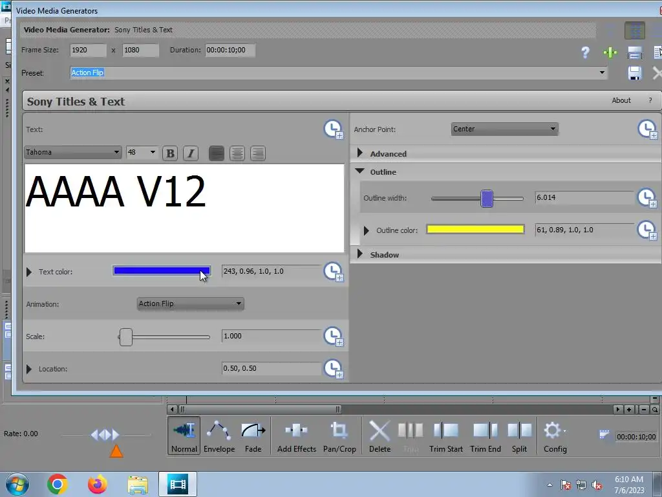Screen dimensions: 662x497
Task: Click the Outline width slider handle
Action: point(487,198)
